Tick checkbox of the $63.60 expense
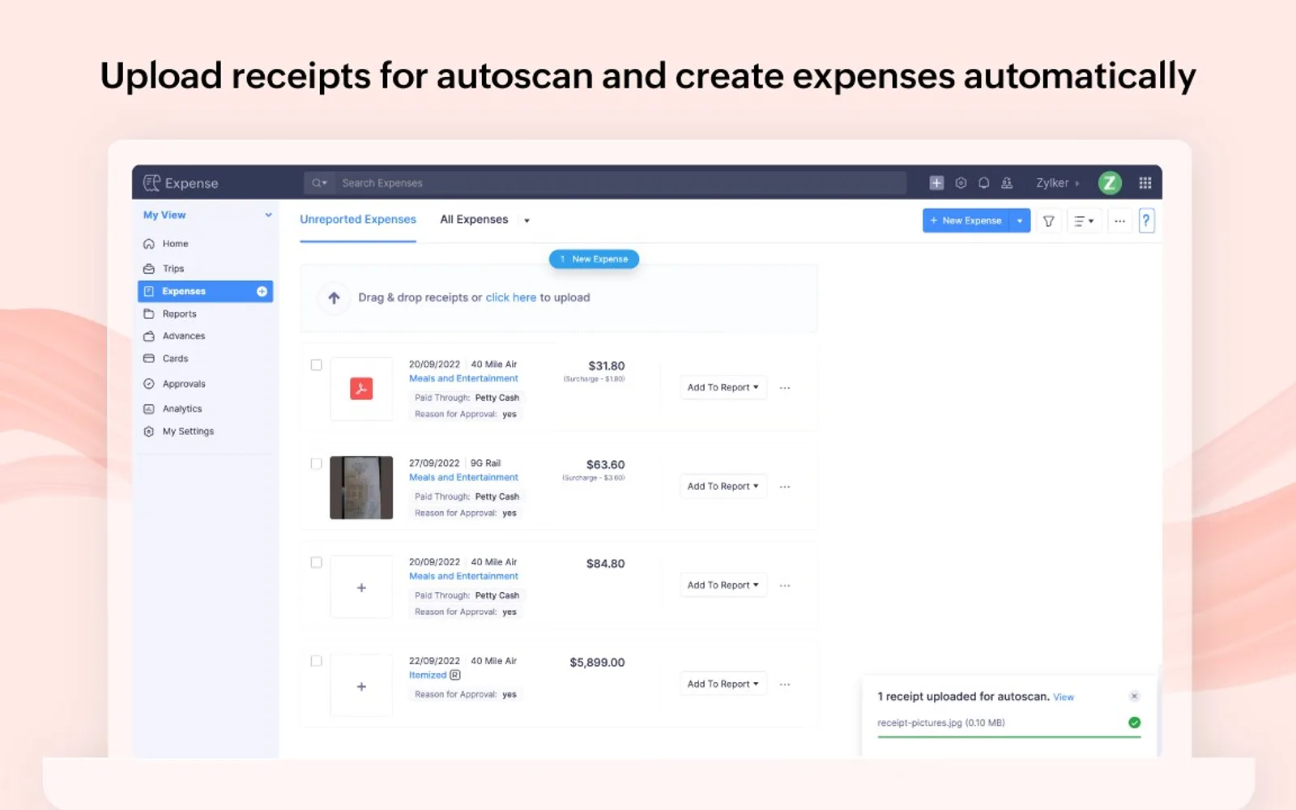1296x810 pixels. tap(316, 464)
